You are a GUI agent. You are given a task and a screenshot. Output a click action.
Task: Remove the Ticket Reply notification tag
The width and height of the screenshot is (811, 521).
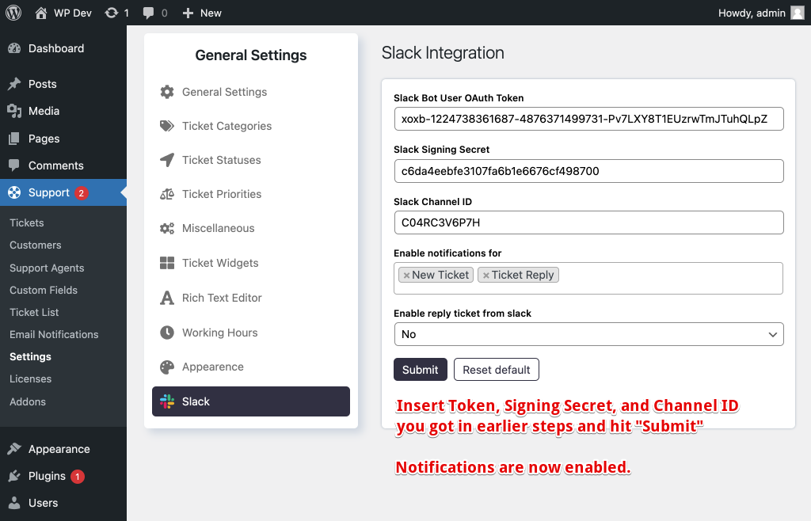[x=486, y=276]
